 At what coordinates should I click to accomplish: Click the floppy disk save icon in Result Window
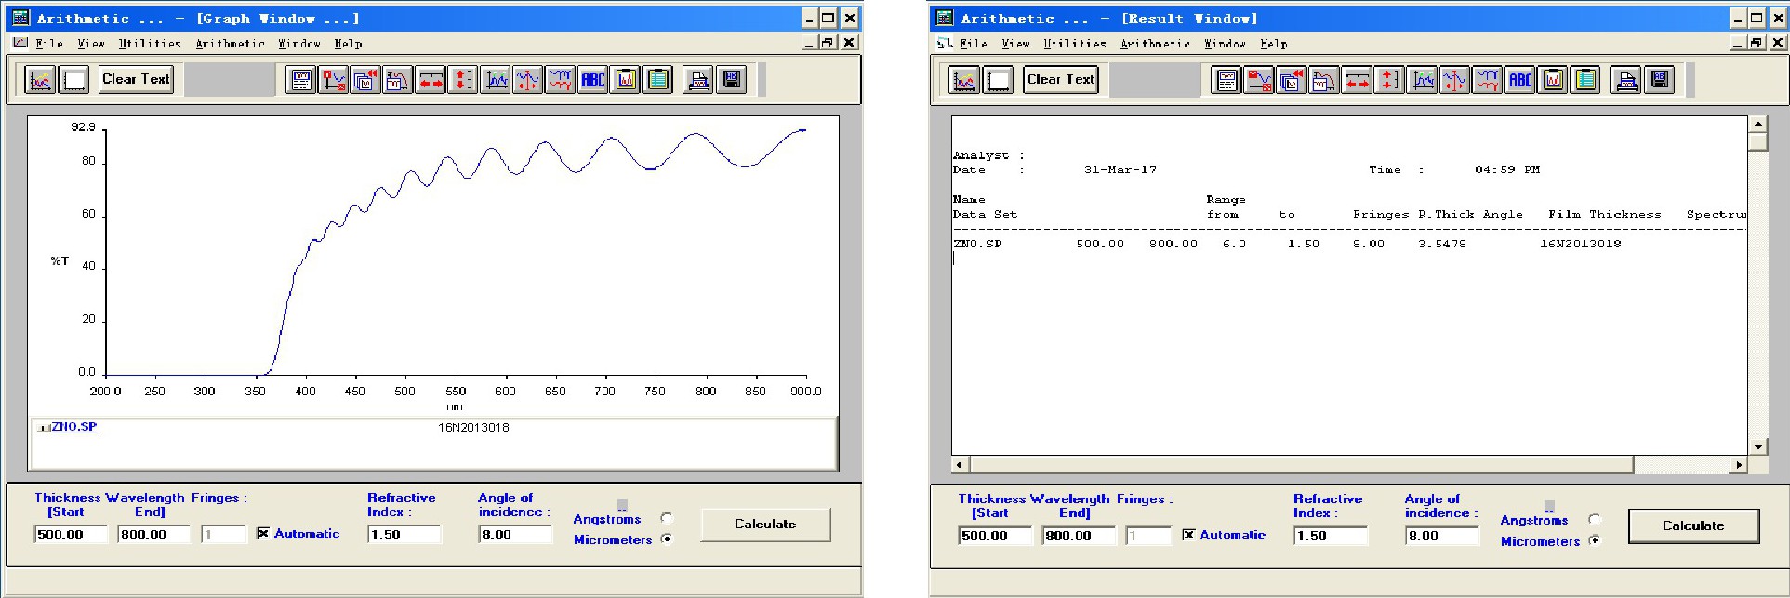pyautogui.click(x=1659, y=80)
